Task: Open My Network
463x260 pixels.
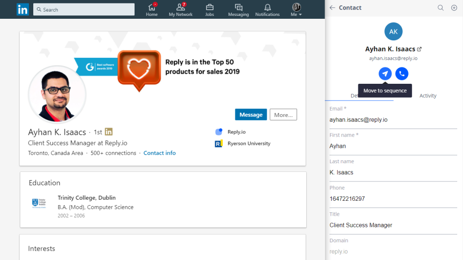Action: tap(180, 10)
